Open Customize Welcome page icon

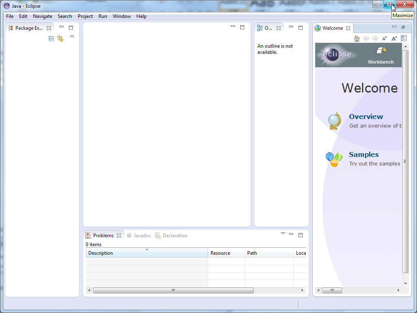point(404,38)
